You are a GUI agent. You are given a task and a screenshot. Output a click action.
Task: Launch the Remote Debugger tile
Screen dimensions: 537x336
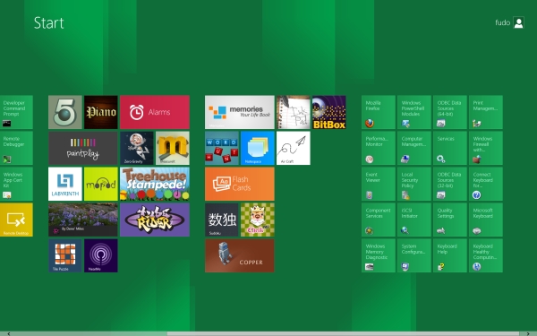[x=16, y=148]
